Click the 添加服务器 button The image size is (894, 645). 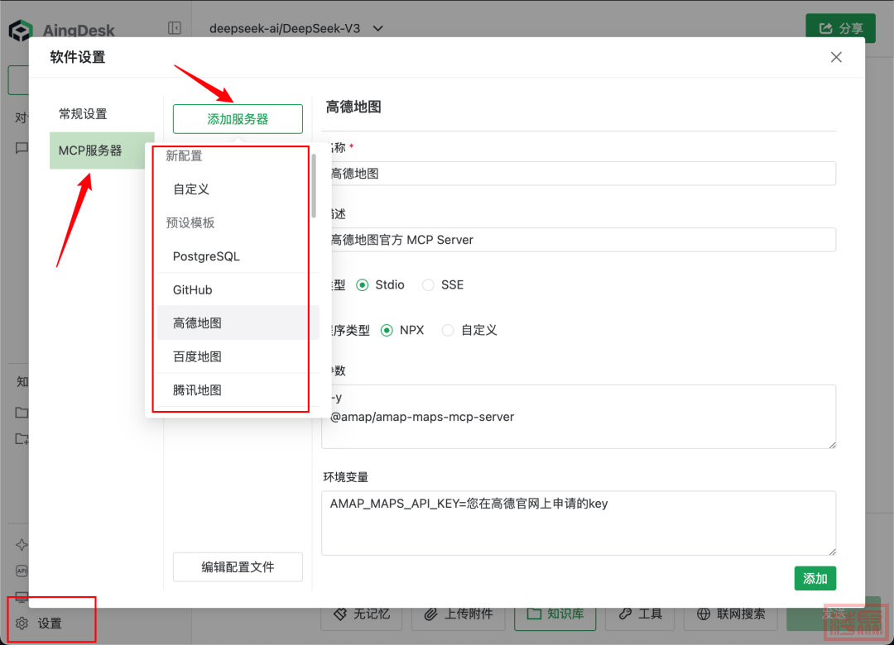(x=238, y=119)
